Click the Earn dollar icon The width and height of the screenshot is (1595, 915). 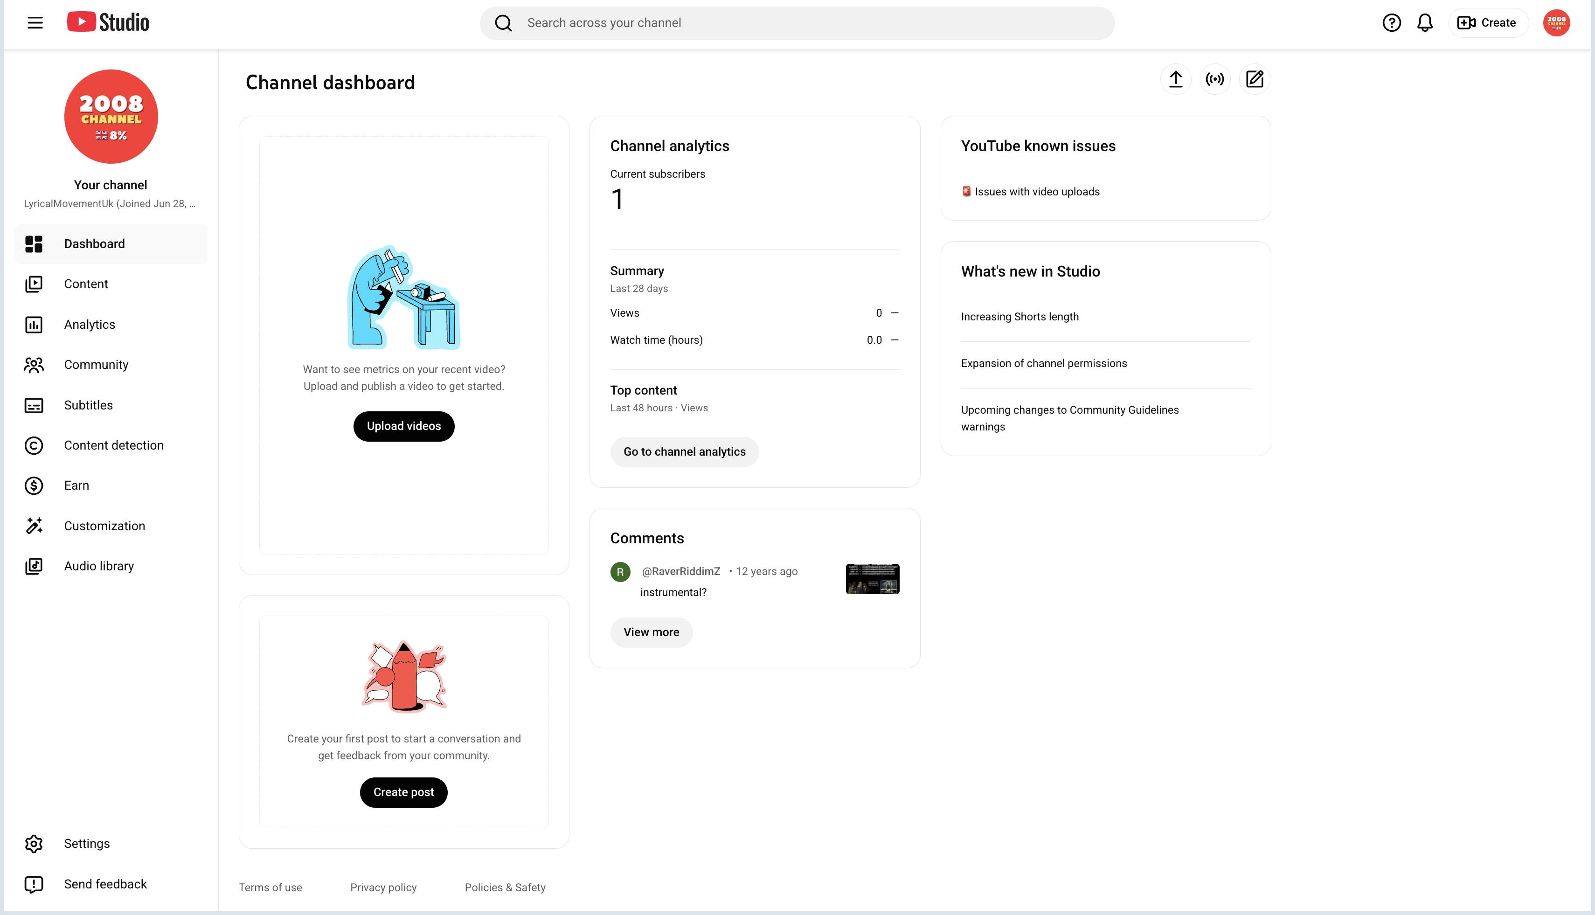click(34, 486)
